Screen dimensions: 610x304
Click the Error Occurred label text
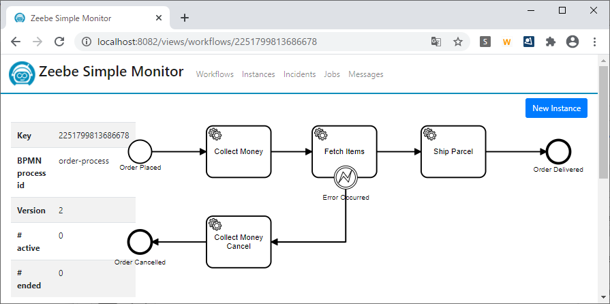point(346,198)
